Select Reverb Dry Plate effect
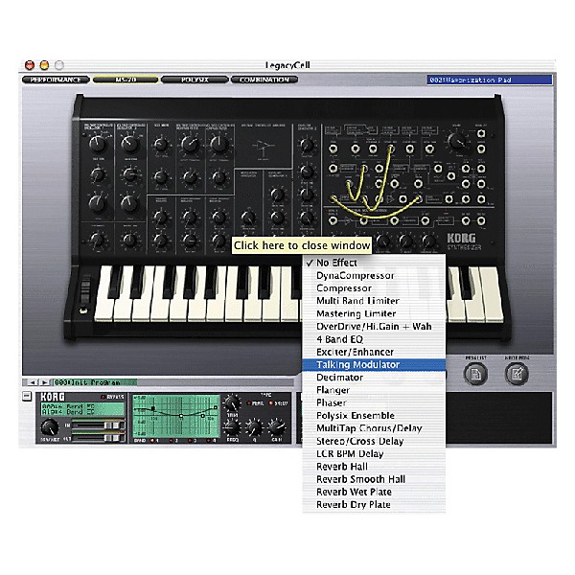 pos(374,505)
